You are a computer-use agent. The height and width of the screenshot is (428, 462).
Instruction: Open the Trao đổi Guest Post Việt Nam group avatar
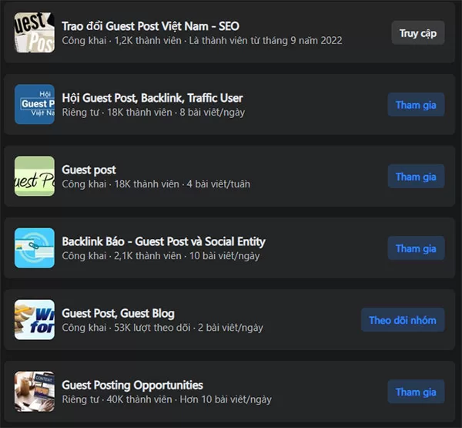point(35,32)
